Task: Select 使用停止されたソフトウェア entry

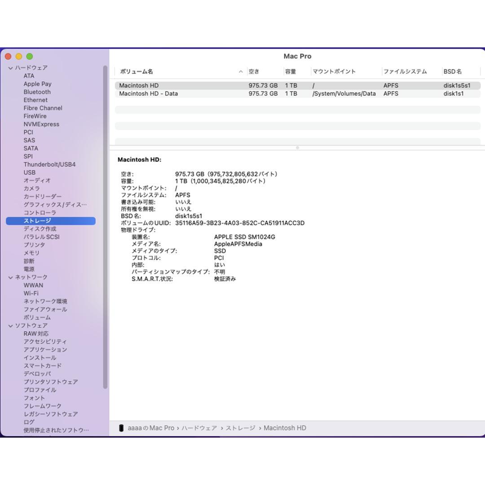Action: (x=56, y=430)
